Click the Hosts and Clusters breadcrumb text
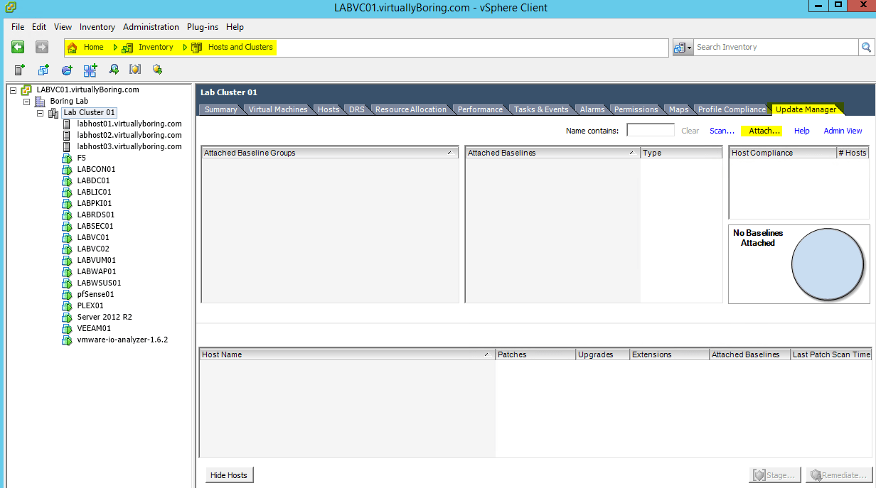 point(240,47)
